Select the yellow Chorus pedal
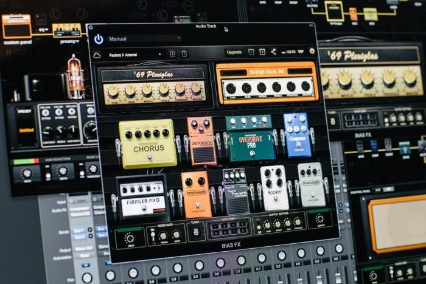Image resolution: width=426 pixels, height=284 pixels. [x=148, y=144]
